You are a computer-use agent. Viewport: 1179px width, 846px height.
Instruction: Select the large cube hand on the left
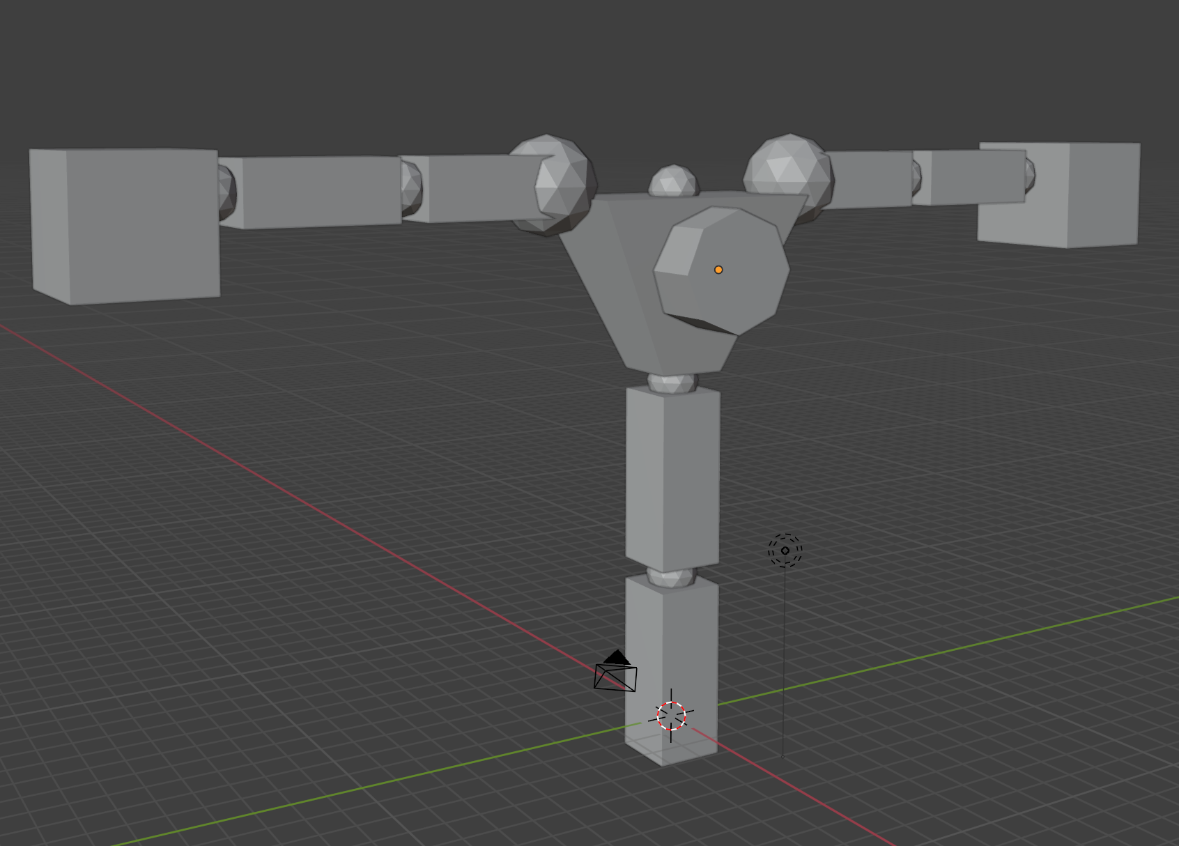click(x=125, y=226)
